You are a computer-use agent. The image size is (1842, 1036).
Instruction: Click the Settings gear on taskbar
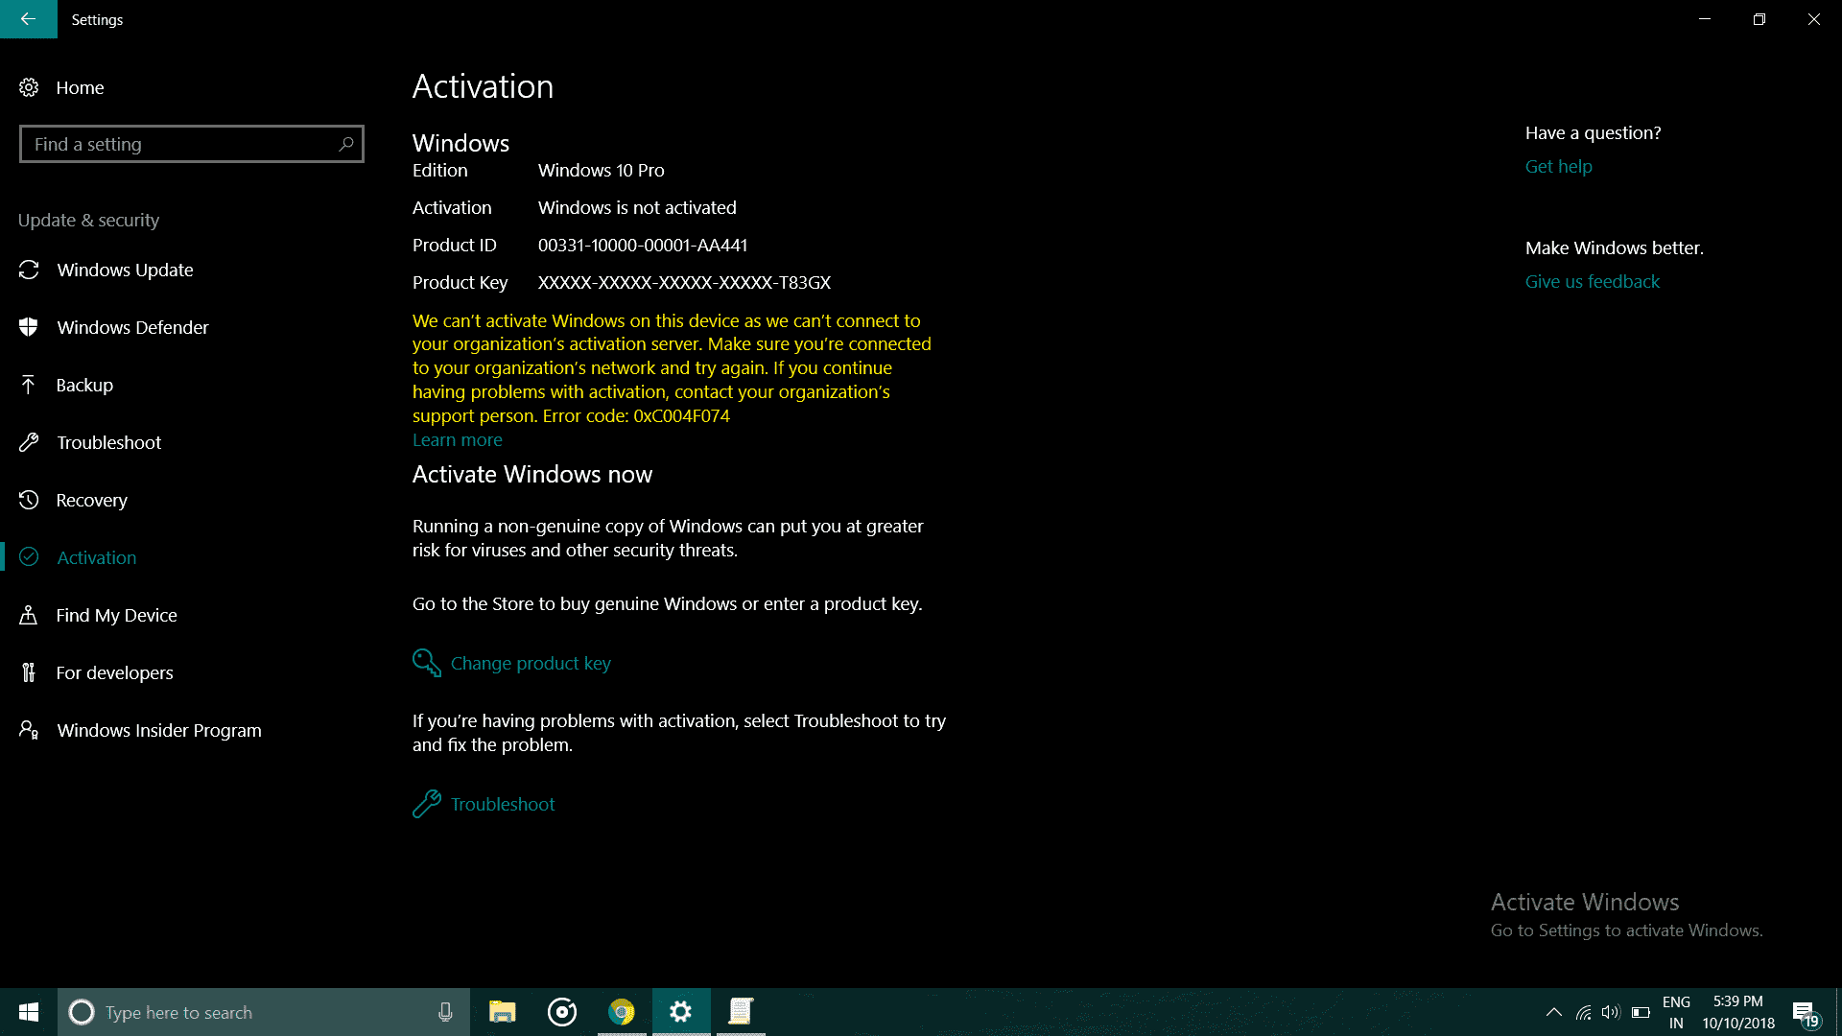681,1012
